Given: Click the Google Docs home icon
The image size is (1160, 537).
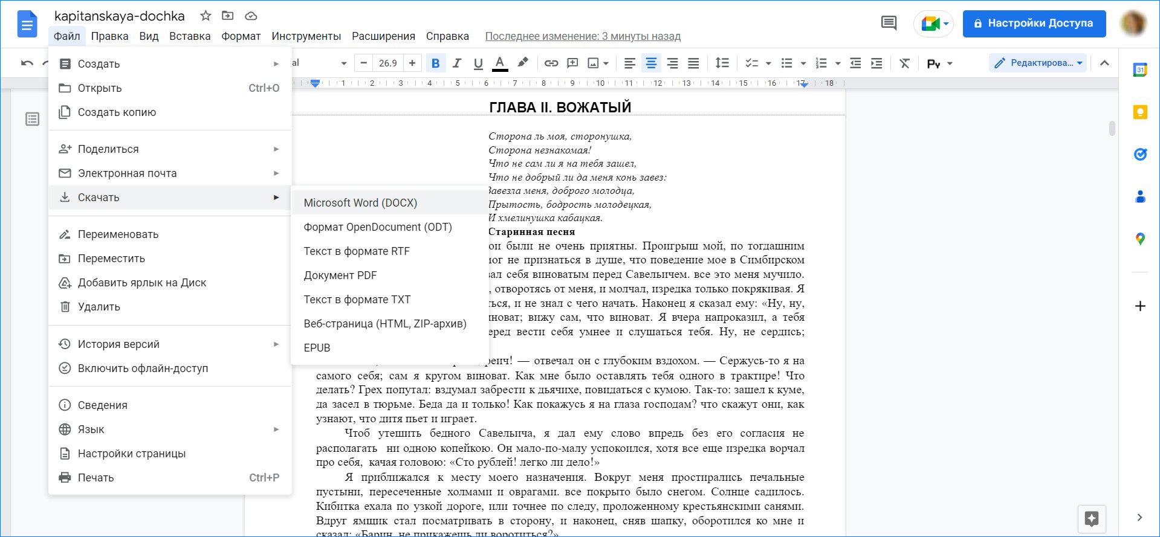Looking at the screenshot, I should click(x=27, y=25).
